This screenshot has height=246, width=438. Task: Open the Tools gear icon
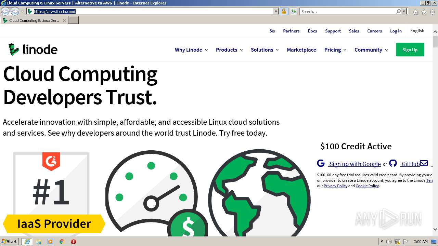[433, 12]
